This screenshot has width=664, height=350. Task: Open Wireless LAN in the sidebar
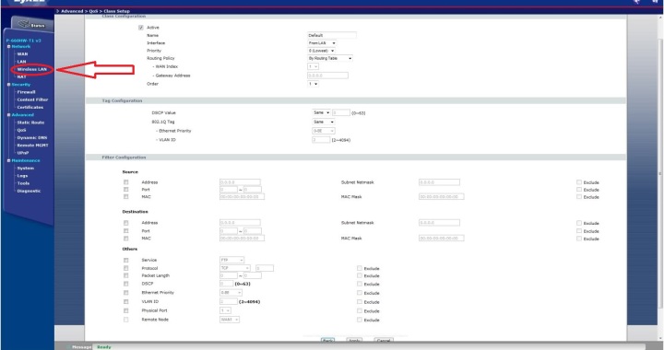pos(31,69)
